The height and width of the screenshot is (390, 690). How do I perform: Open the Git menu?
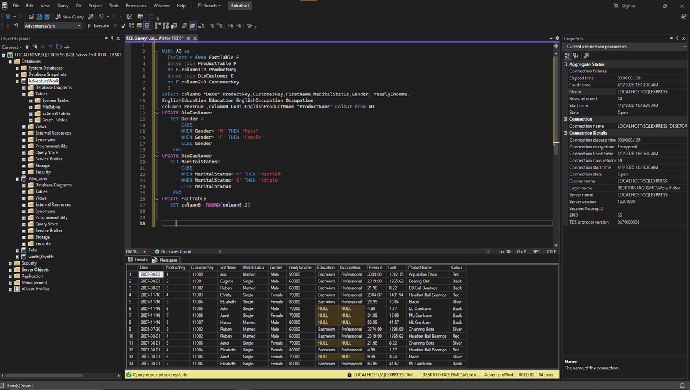point(78,6)
